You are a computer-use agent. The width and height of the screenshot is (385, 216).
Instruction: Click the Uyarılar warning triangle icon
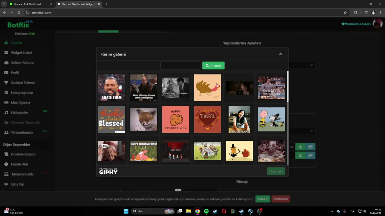coord(6,43)
